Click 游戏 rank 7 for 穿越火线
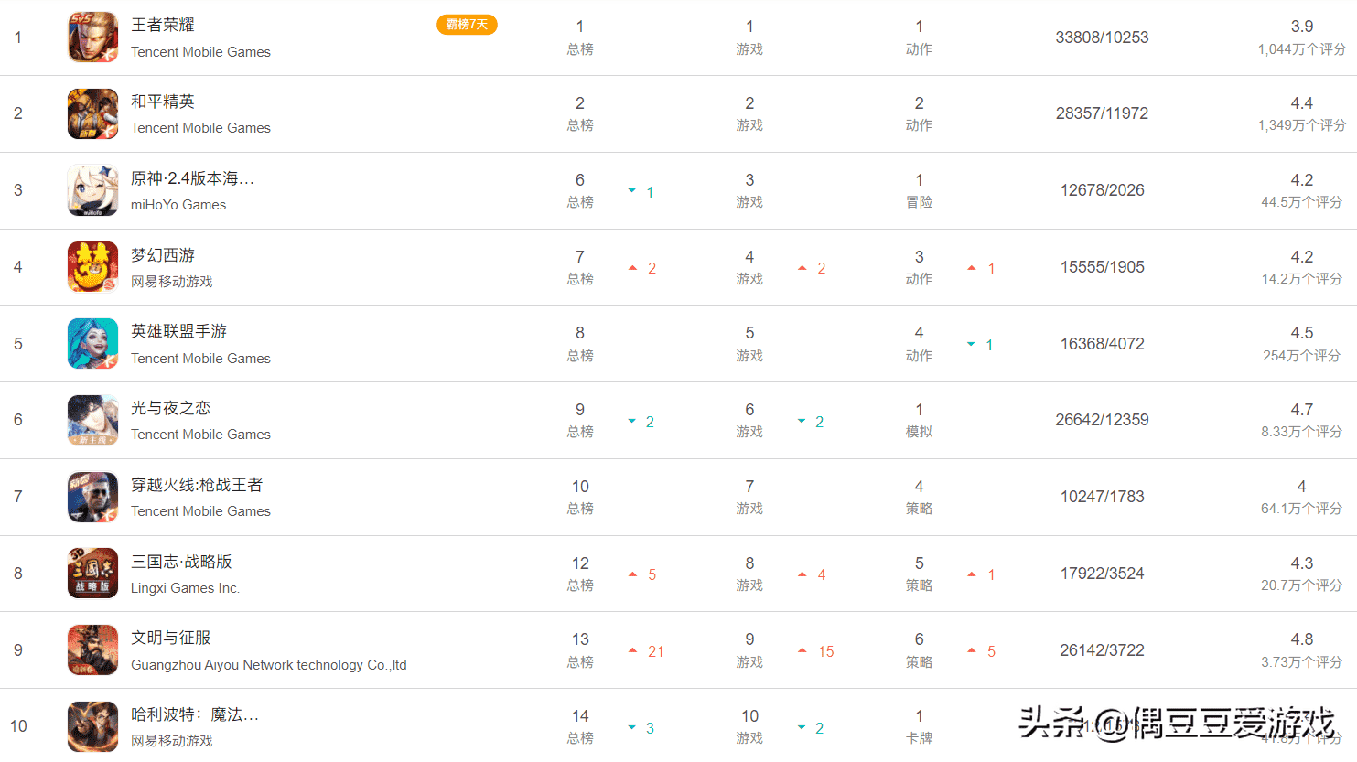The image size is (1357, 762). 749,498
